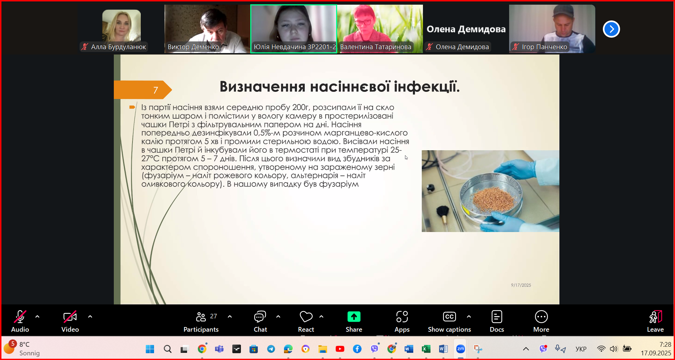
Task: Click the УКР language indicator in tray
Action: pos(581,349)
